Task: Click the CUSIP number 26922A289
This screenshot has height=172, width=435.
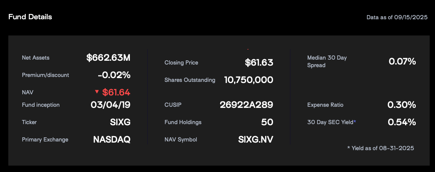Action: click(246, 105)
